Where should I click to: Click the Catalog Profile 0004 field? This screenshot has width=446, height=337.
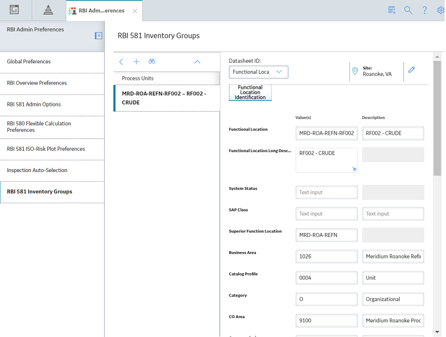coord(326,277)
